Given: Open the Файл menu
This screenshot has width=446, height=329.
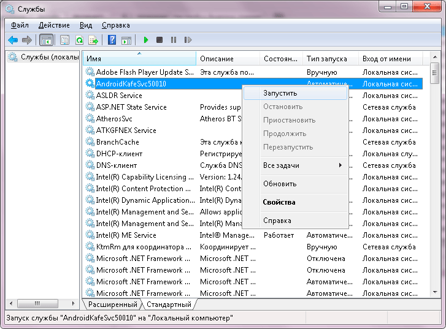Looking at the screenshot, I should coord(20,25).
